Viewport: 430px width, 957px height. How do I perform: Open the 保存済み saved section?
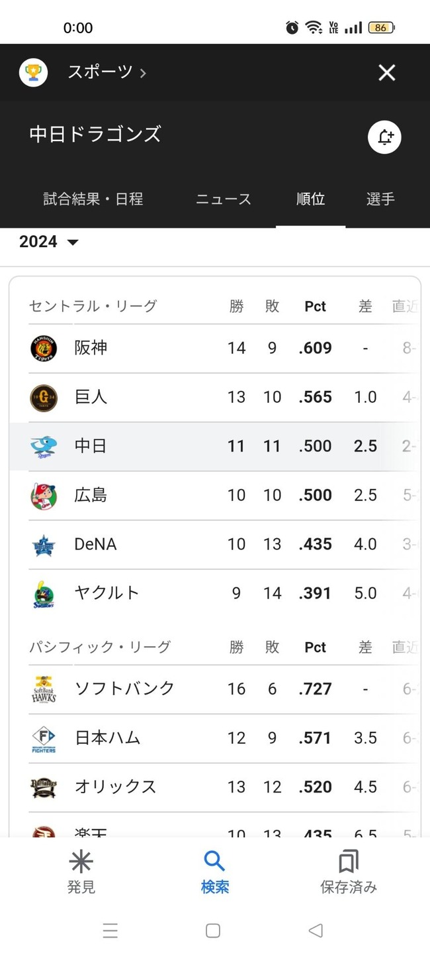[349, 872]
